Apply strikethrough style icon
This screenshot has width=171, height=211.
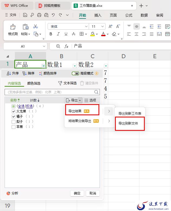point(74,34)
